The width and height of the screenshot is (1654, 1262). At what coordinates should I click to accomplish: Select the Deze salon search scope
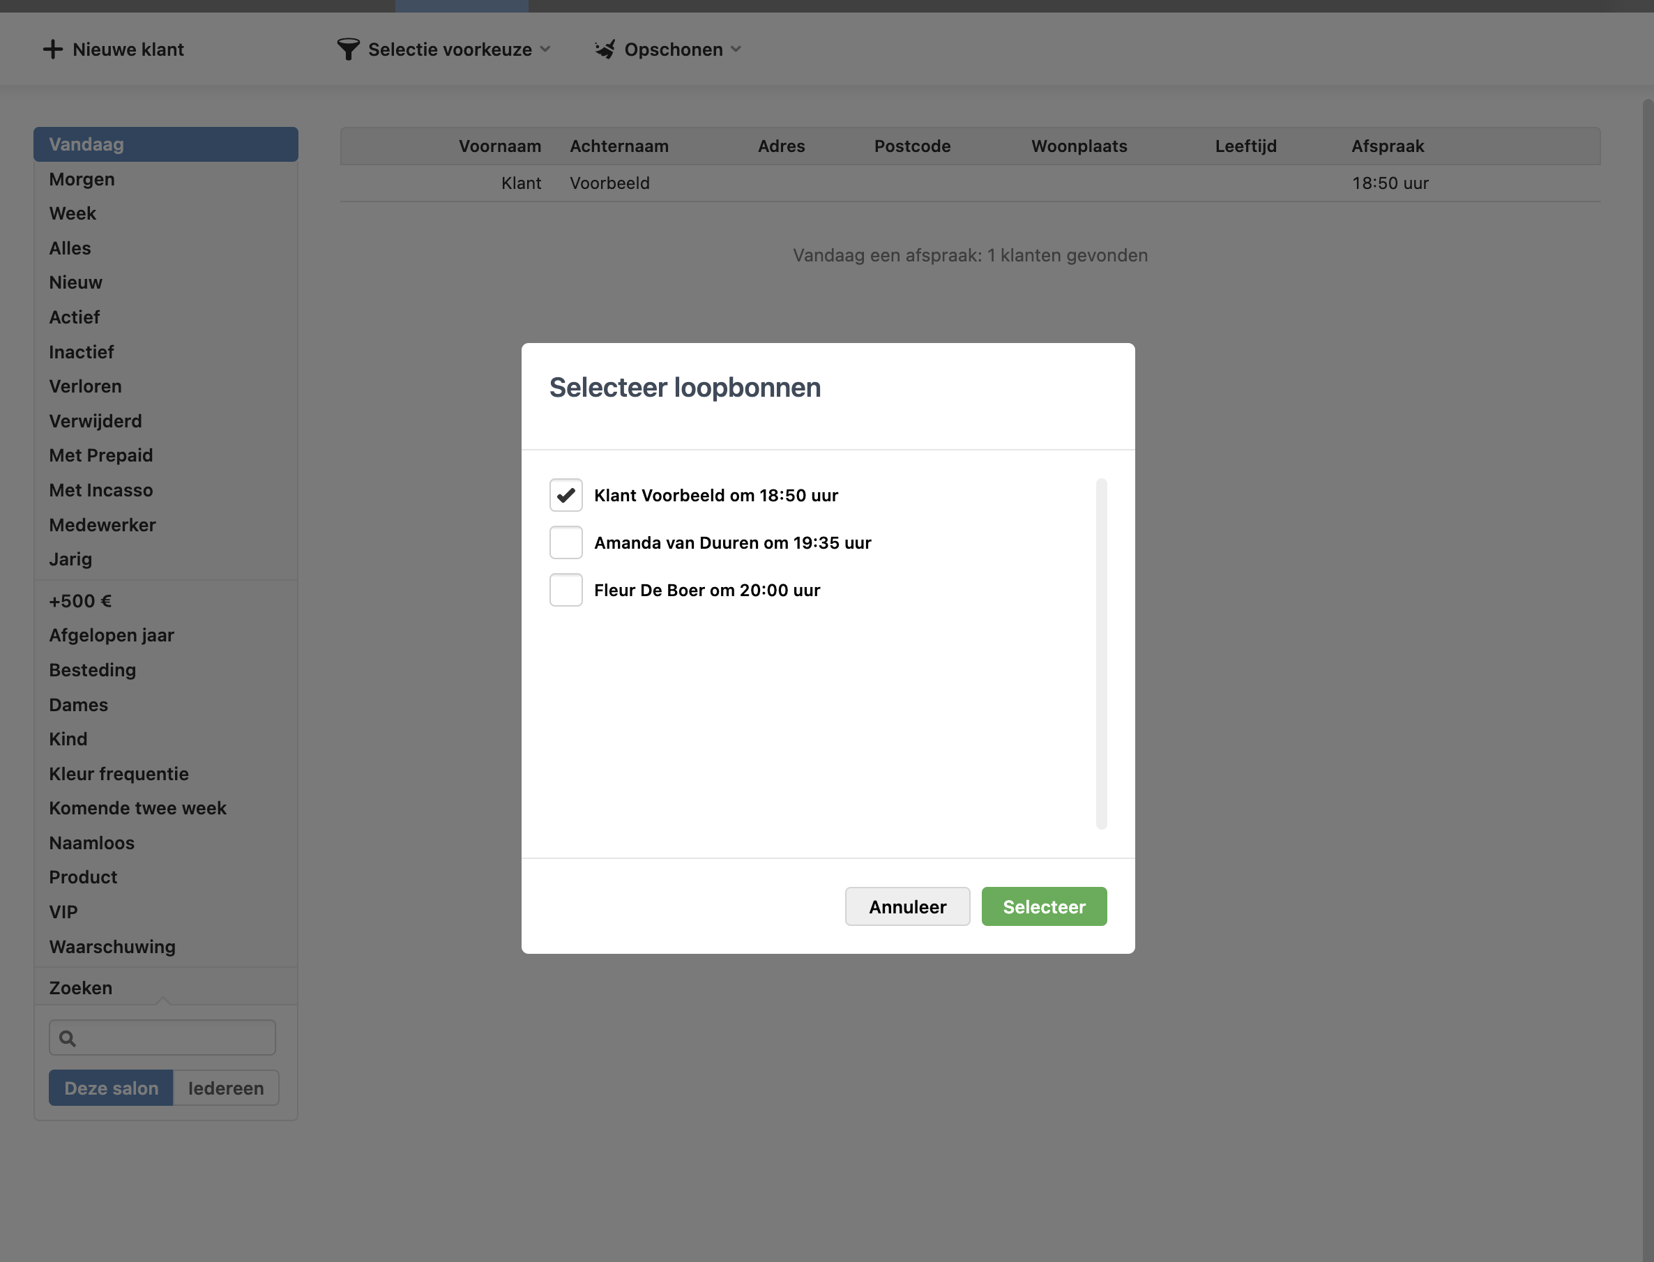point(111,1088)
